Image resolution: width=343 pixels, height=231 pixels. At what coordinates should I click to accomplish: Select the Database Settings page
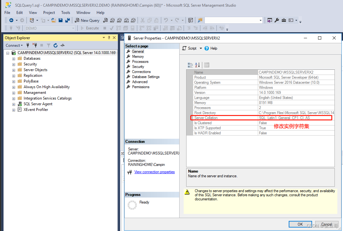[x=146, y=77]
